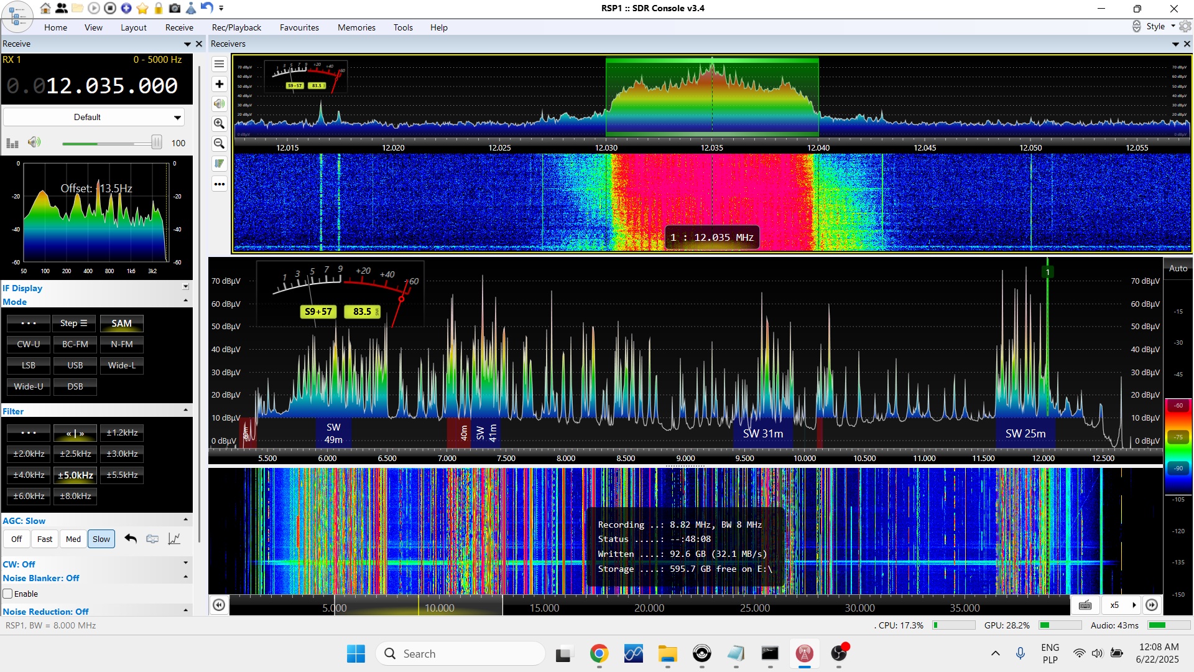1194x672 pixels.
Task: Open the quick access toolbar customize arrow
Action: pyautogui.click(x=221, y=8)
